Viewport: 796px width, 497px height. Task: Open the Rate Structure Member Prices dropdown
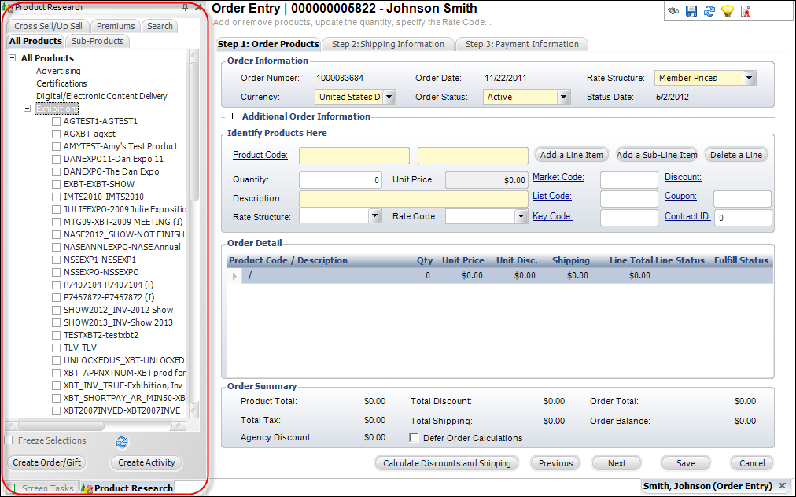[x=749, y=78]
